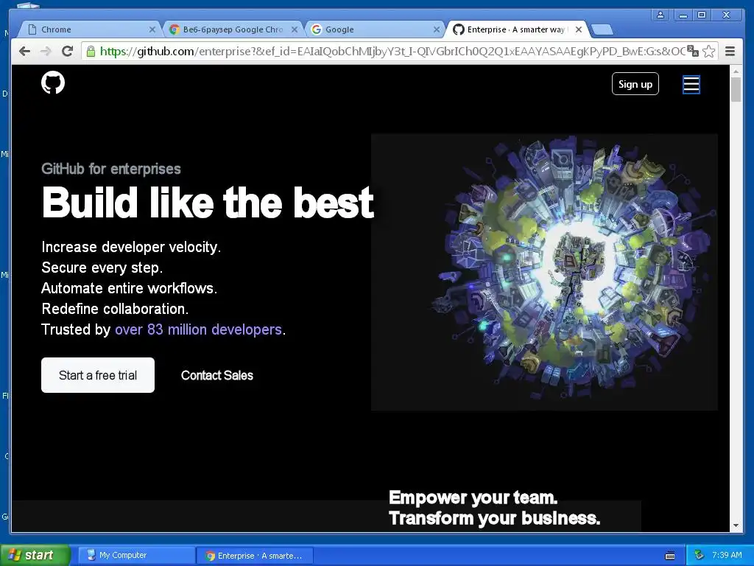Click the 'Contact Sales' link

pyautogui.click(x=217, y=375)
